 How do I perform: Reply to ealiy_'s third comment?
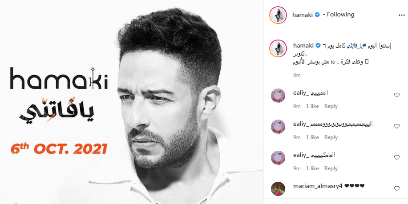[331, 168]
